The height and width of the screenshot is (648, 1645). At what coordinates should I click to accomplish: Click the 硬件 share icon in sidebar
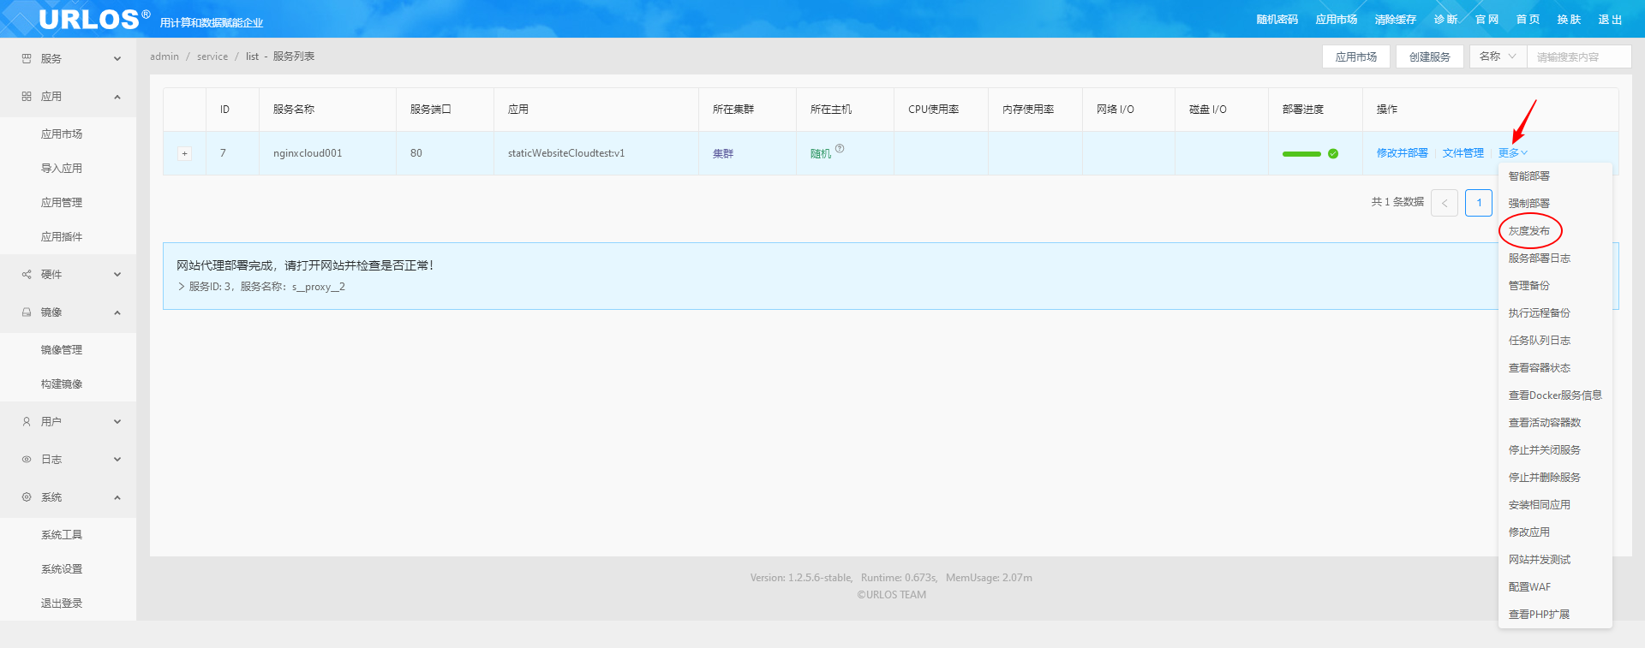click(x=27, y=275)
